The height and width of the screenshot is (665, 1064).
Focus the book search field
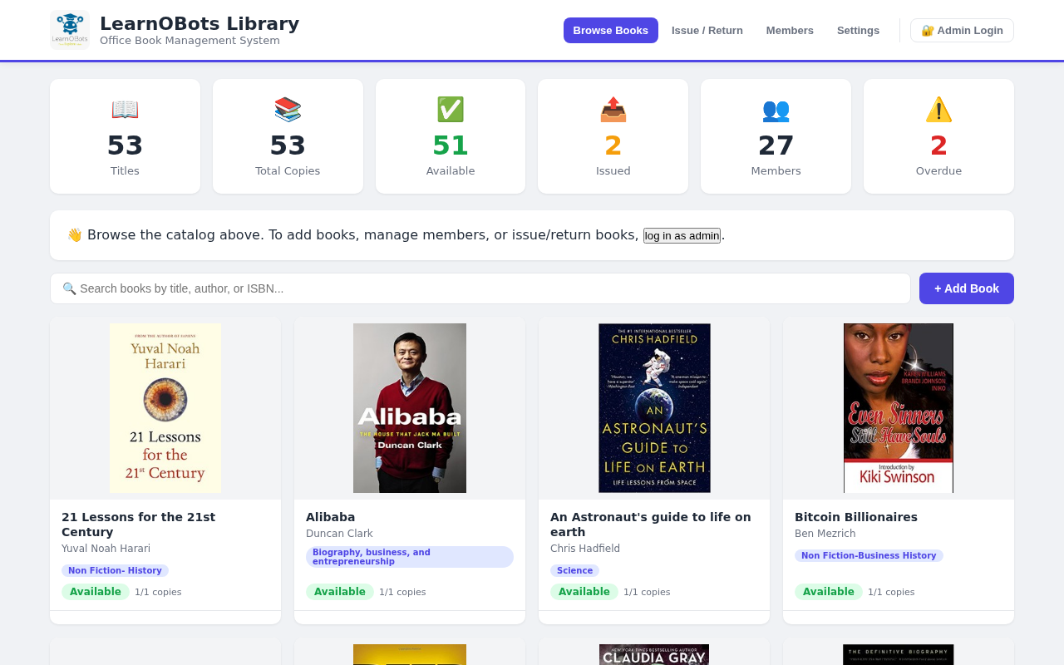click(x=480, y=288)
